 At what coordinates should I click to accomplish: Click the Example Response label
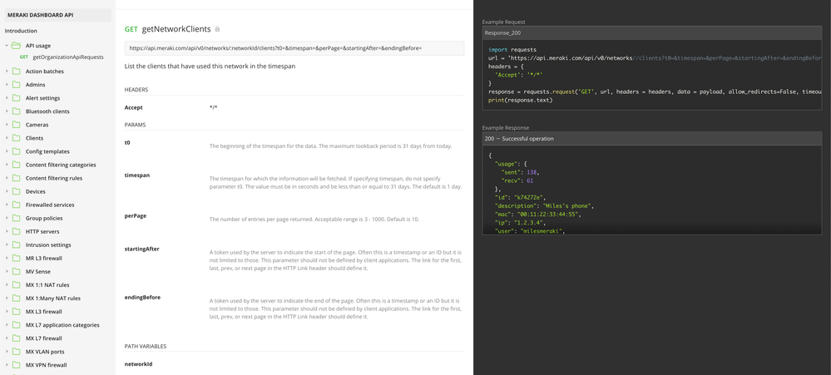(506, 128)
